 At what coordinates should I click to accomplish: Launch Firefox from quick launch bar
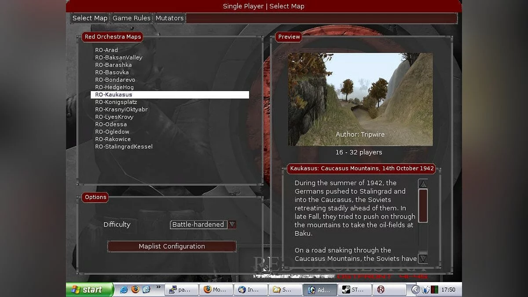[x=135, y=290]
